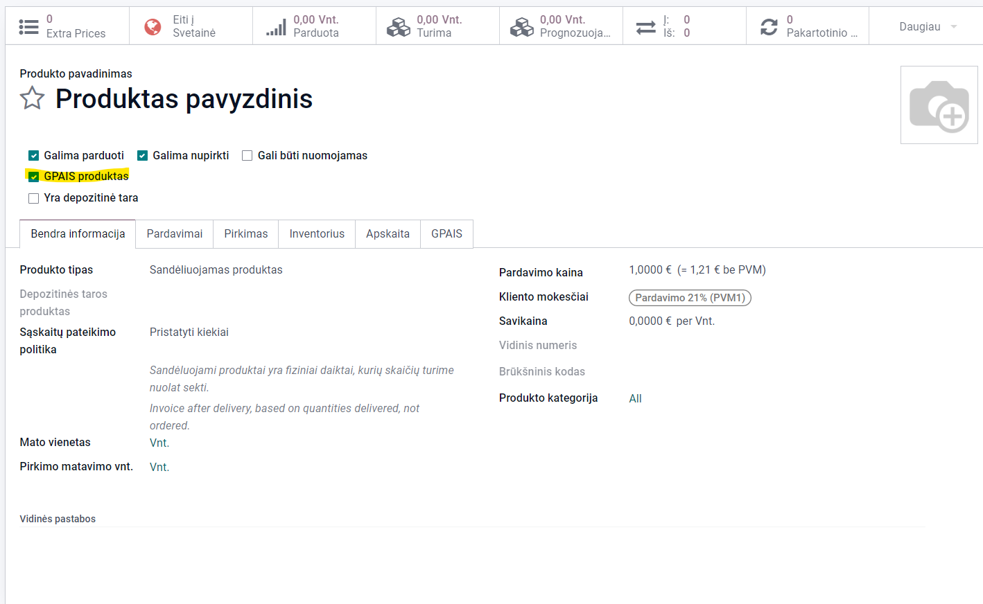The image size is (983, 604).
Task: Click the Vidinis numeris field label
Action: tap(538, 345)
